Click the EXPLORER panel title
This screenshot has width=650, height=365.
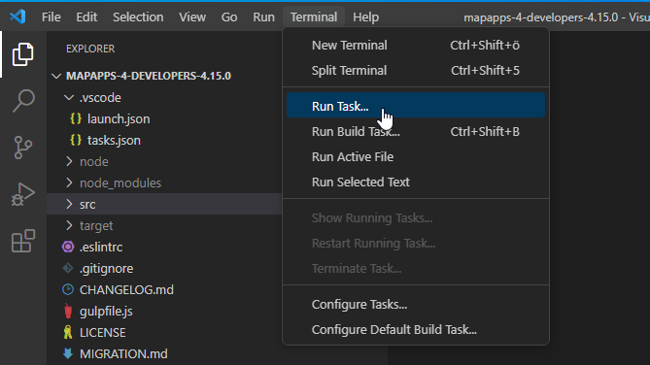90,49
